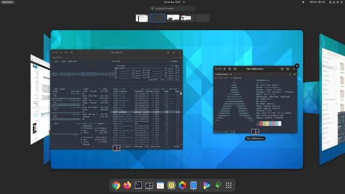Click the battery percentage indicator in top bar
This screenshot has height=194, width=345.
313,2
